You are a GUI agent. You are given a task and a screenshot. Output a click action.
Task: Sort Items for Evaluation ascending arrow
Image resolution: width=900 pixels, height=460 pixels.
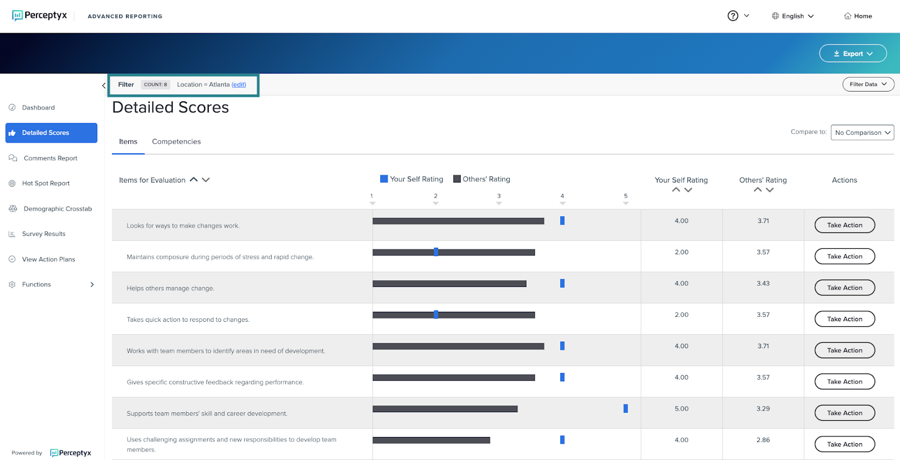(193, 180)
